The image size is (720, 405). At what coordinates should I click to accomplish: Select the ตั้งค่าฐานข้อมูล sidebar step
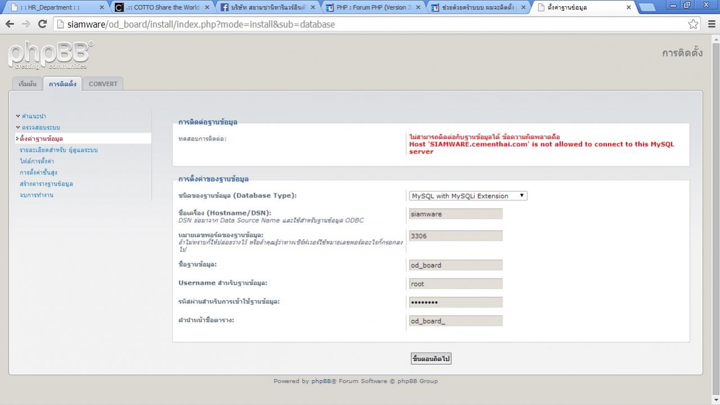[x=41, y=138]
